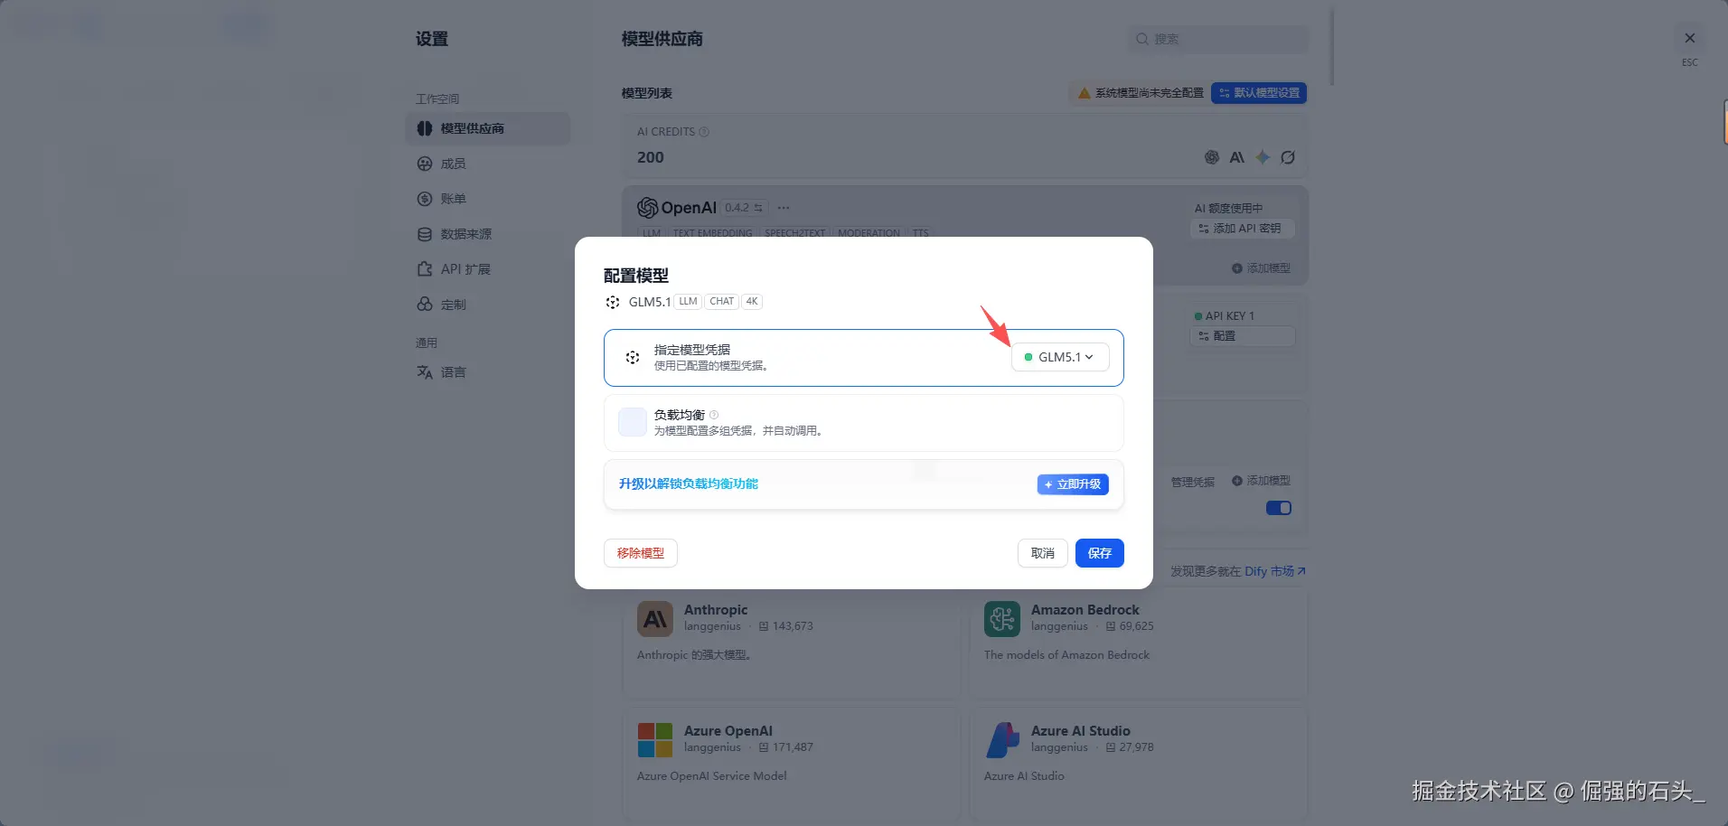Click 添加 API 密钥 on OpenAI card
This screenshot has height=826, width=1728.
point(1243,229)
